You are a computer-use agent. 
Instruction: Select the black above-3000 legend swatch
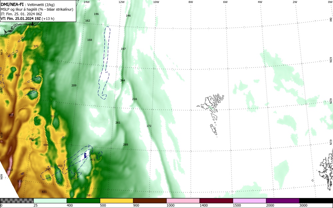(316, 201)
